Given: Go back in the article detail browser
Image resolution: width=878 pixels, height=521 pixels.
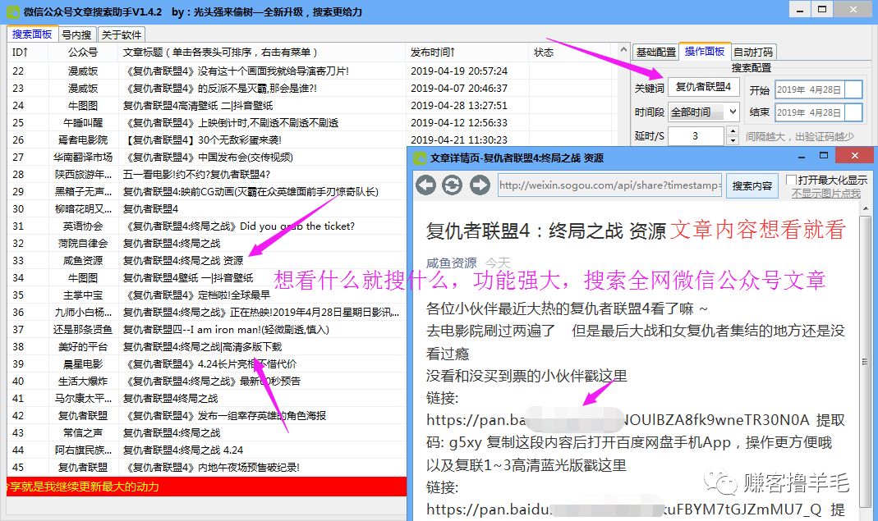Looking at the screenshot, I should pos(425,185).
